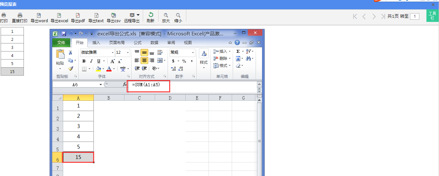Export as text using 导出text icon
This screenshot has height=176, width=439.
click(x=96, y=15)
